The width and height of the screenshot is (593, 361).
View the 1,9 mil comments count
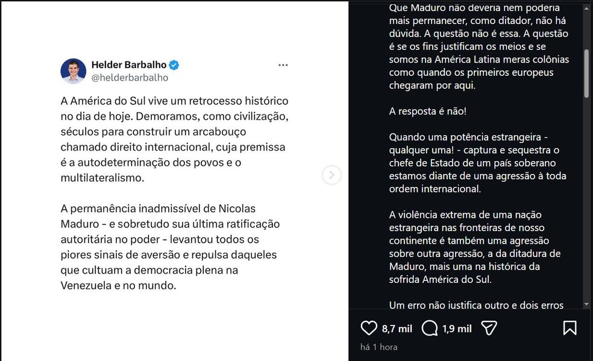pyautogui.click(x=456, y=329)
